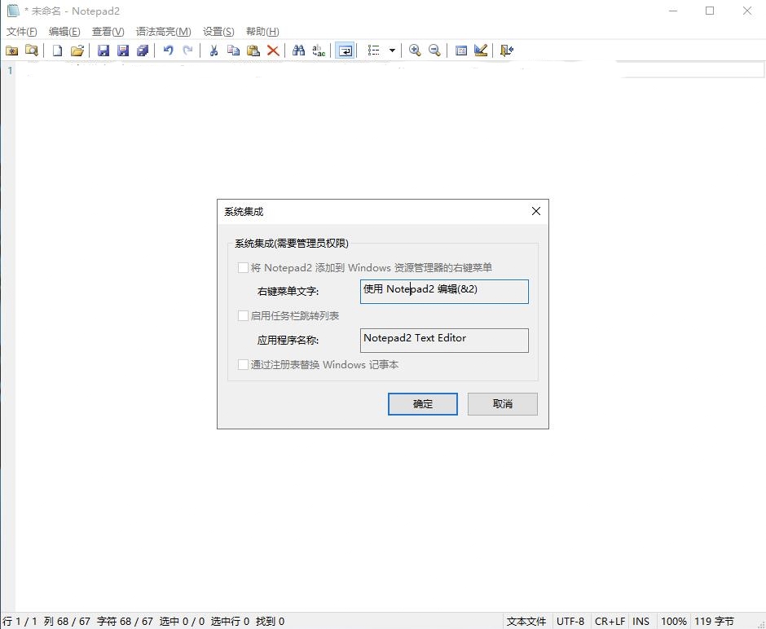Open the 设置(S) menu
Image resolution: width=766 pixels, height=629 pixels.
[x=218, y=32]
